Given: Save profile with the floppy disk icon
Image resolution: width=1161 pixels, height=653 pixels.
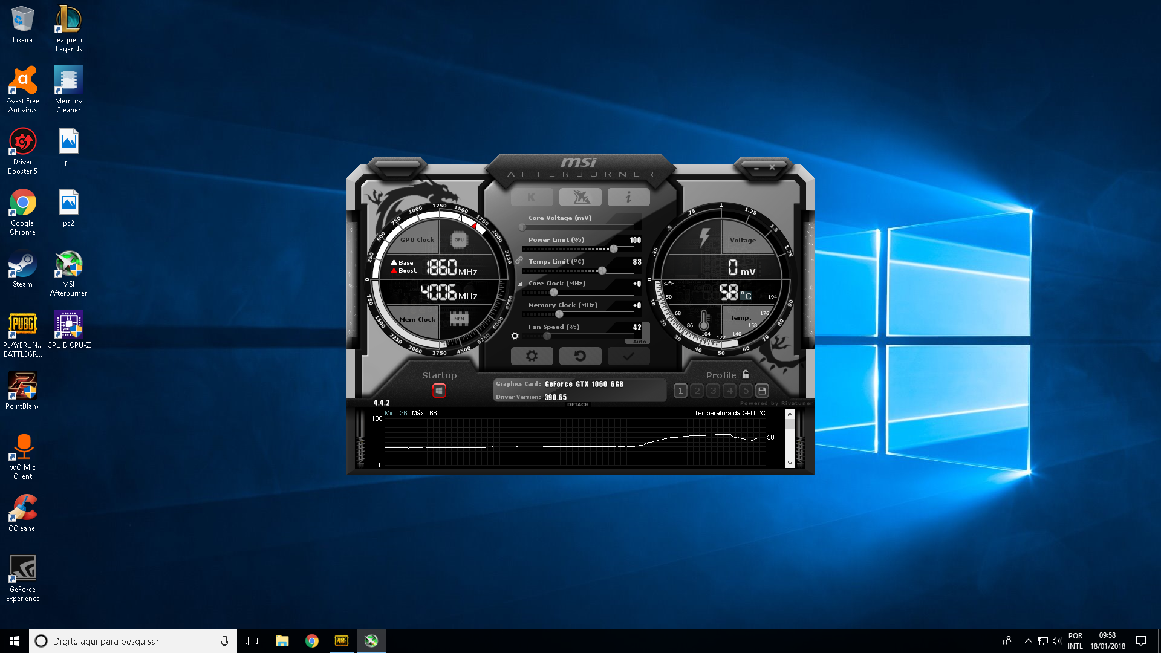Looking at the screenshot, I should click(762, 391).
